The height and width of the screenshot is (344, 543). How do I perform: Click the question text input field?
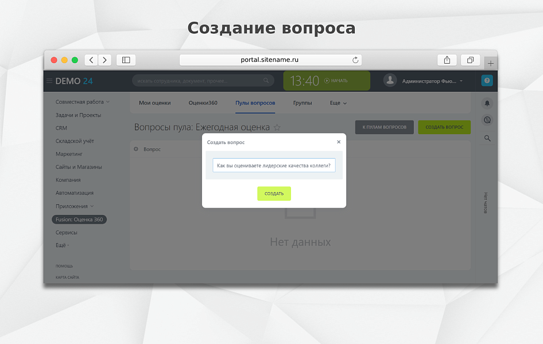[274, 165]
